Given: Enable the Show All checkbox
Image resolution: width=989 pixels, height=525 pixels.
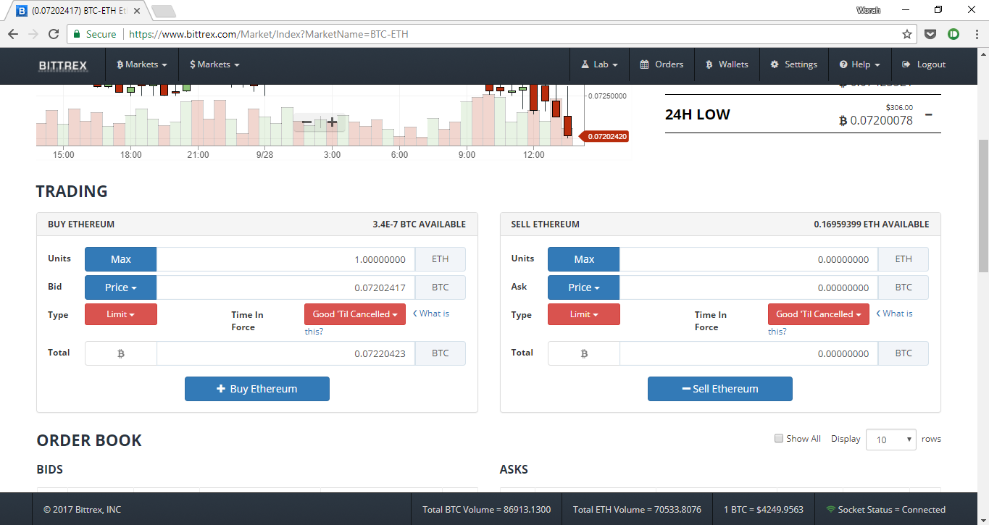Looking at the screenshot, I should (x=779, y=438).
